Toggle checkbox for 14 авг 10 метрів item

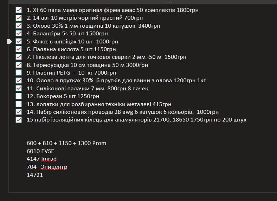coord(19,18)
